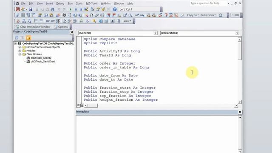This screenshot has width=272, height=153.
Task: Close the Immediate window pane
Action: click(x=240, y=112)
